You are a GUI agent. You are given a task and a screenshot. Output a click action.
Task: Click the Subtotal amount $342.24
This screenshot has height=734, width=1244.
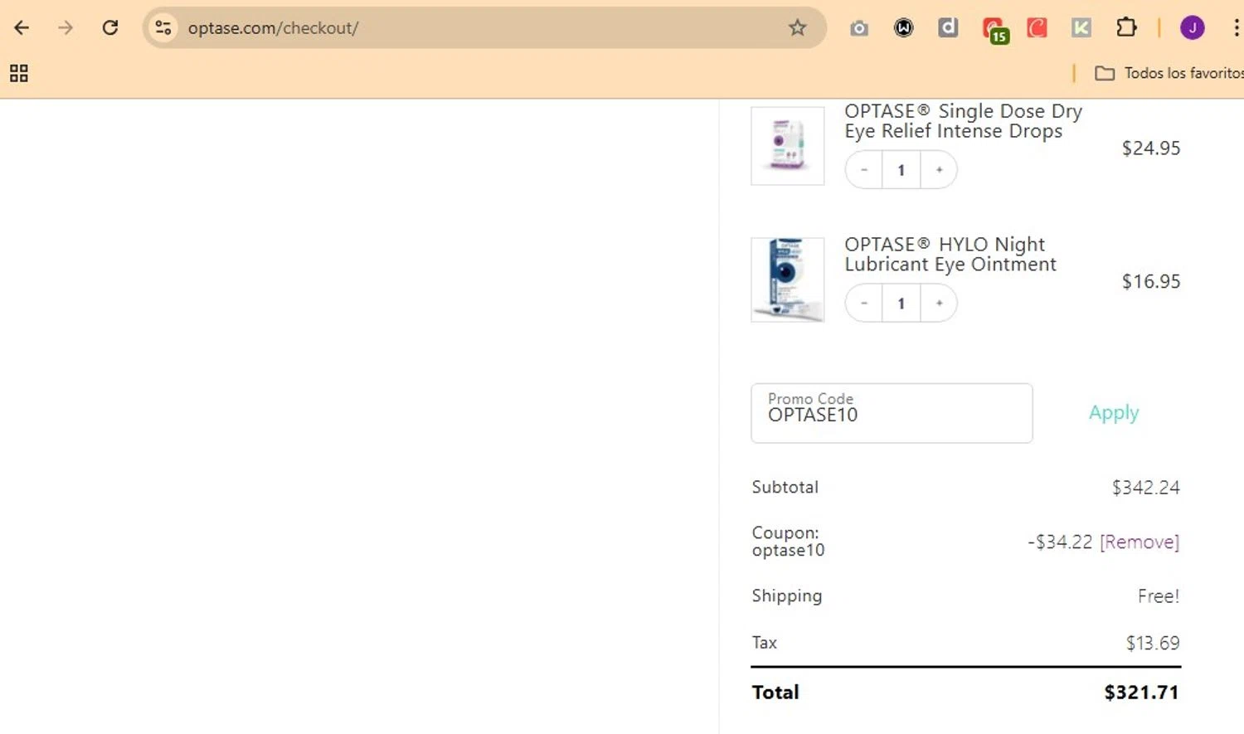tap(1145, 488)
